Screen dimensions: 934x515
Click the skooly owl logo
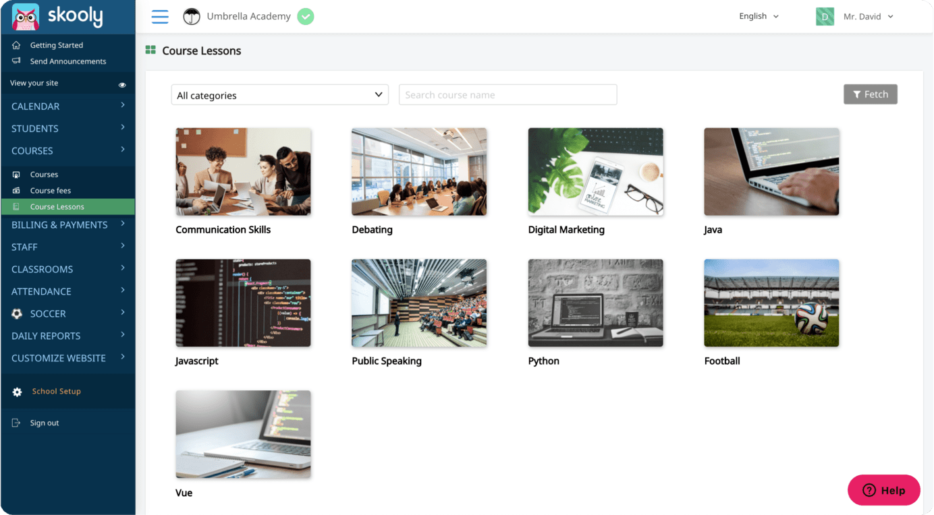(x=26, y=16)
